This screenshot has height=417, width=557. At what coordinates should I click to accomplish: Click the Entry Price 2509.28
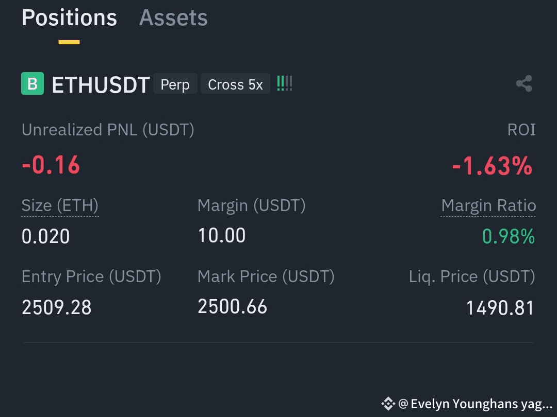coord(57,307)
